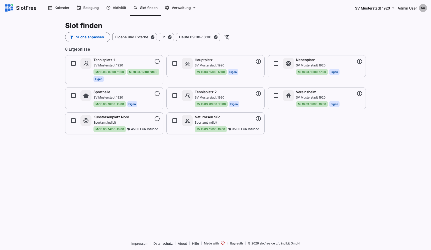This screenshot has width=431, height=250.
Task: Switch to the Belegung tab
Action: coord(88,8)
